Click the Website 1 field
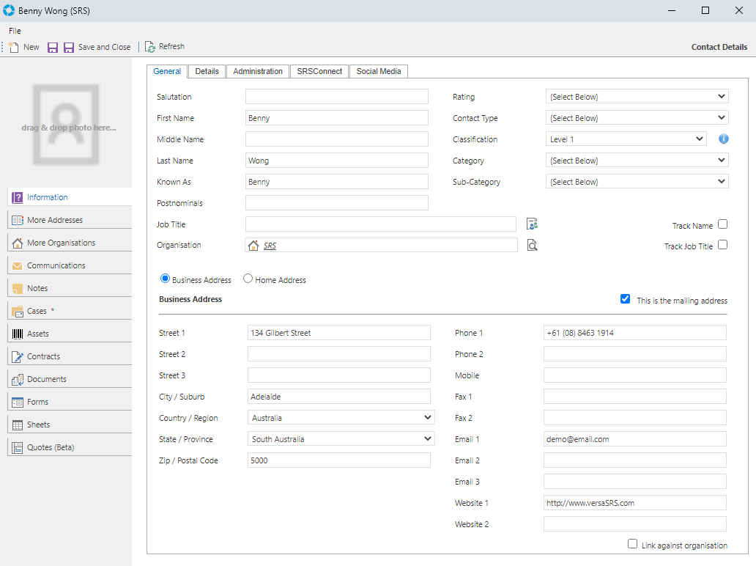Screen dimensions: 756x566 (x=635, y=502)
